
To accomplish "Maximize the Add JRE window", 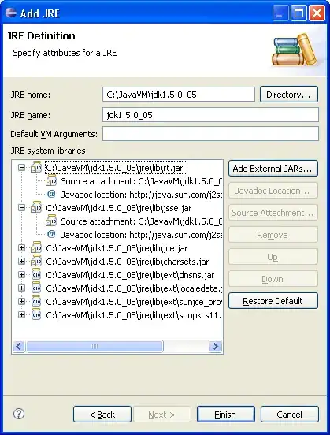I will 298,13.
